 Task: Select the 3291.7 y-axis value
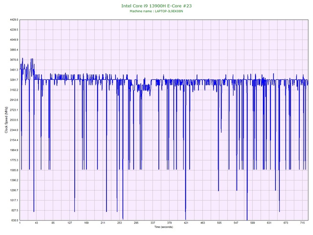(14, 80)
